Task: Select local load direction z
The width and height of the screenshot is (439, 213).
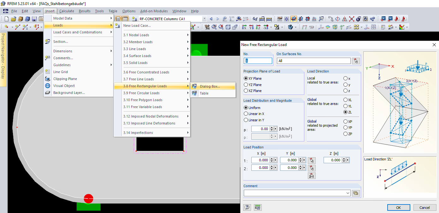Action: click(x=345, y=91)
